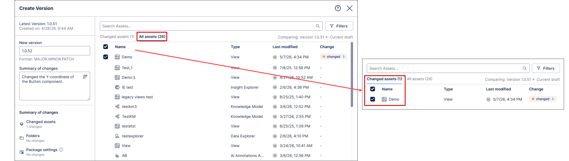The image size is (569, 161).
Task: Click the View icon beside Test_1
Action: (117, 68)
